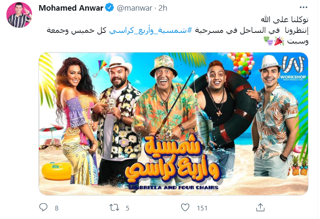
Task: Retweet this post using the retweet icon
Action: [x=114, y=207]
